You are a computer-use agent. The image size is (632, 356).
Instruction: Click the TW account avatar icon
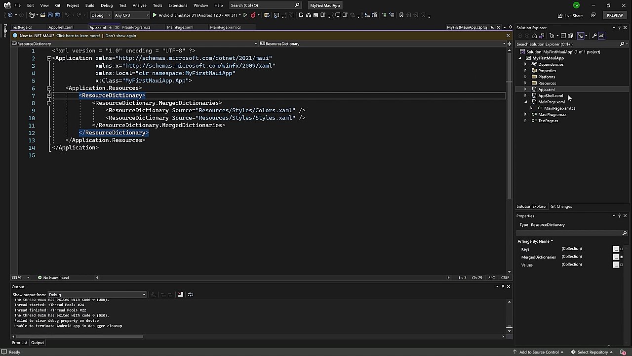click(576, 5)
